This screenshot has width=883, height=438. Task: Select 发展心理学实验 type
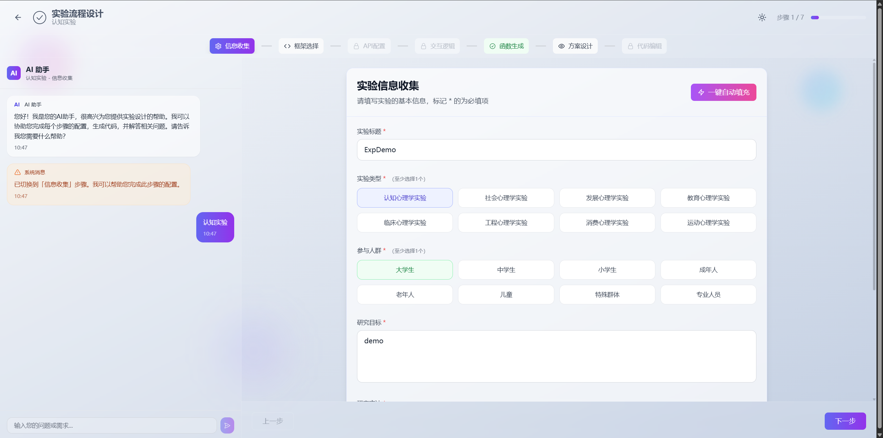coord(607,198)
